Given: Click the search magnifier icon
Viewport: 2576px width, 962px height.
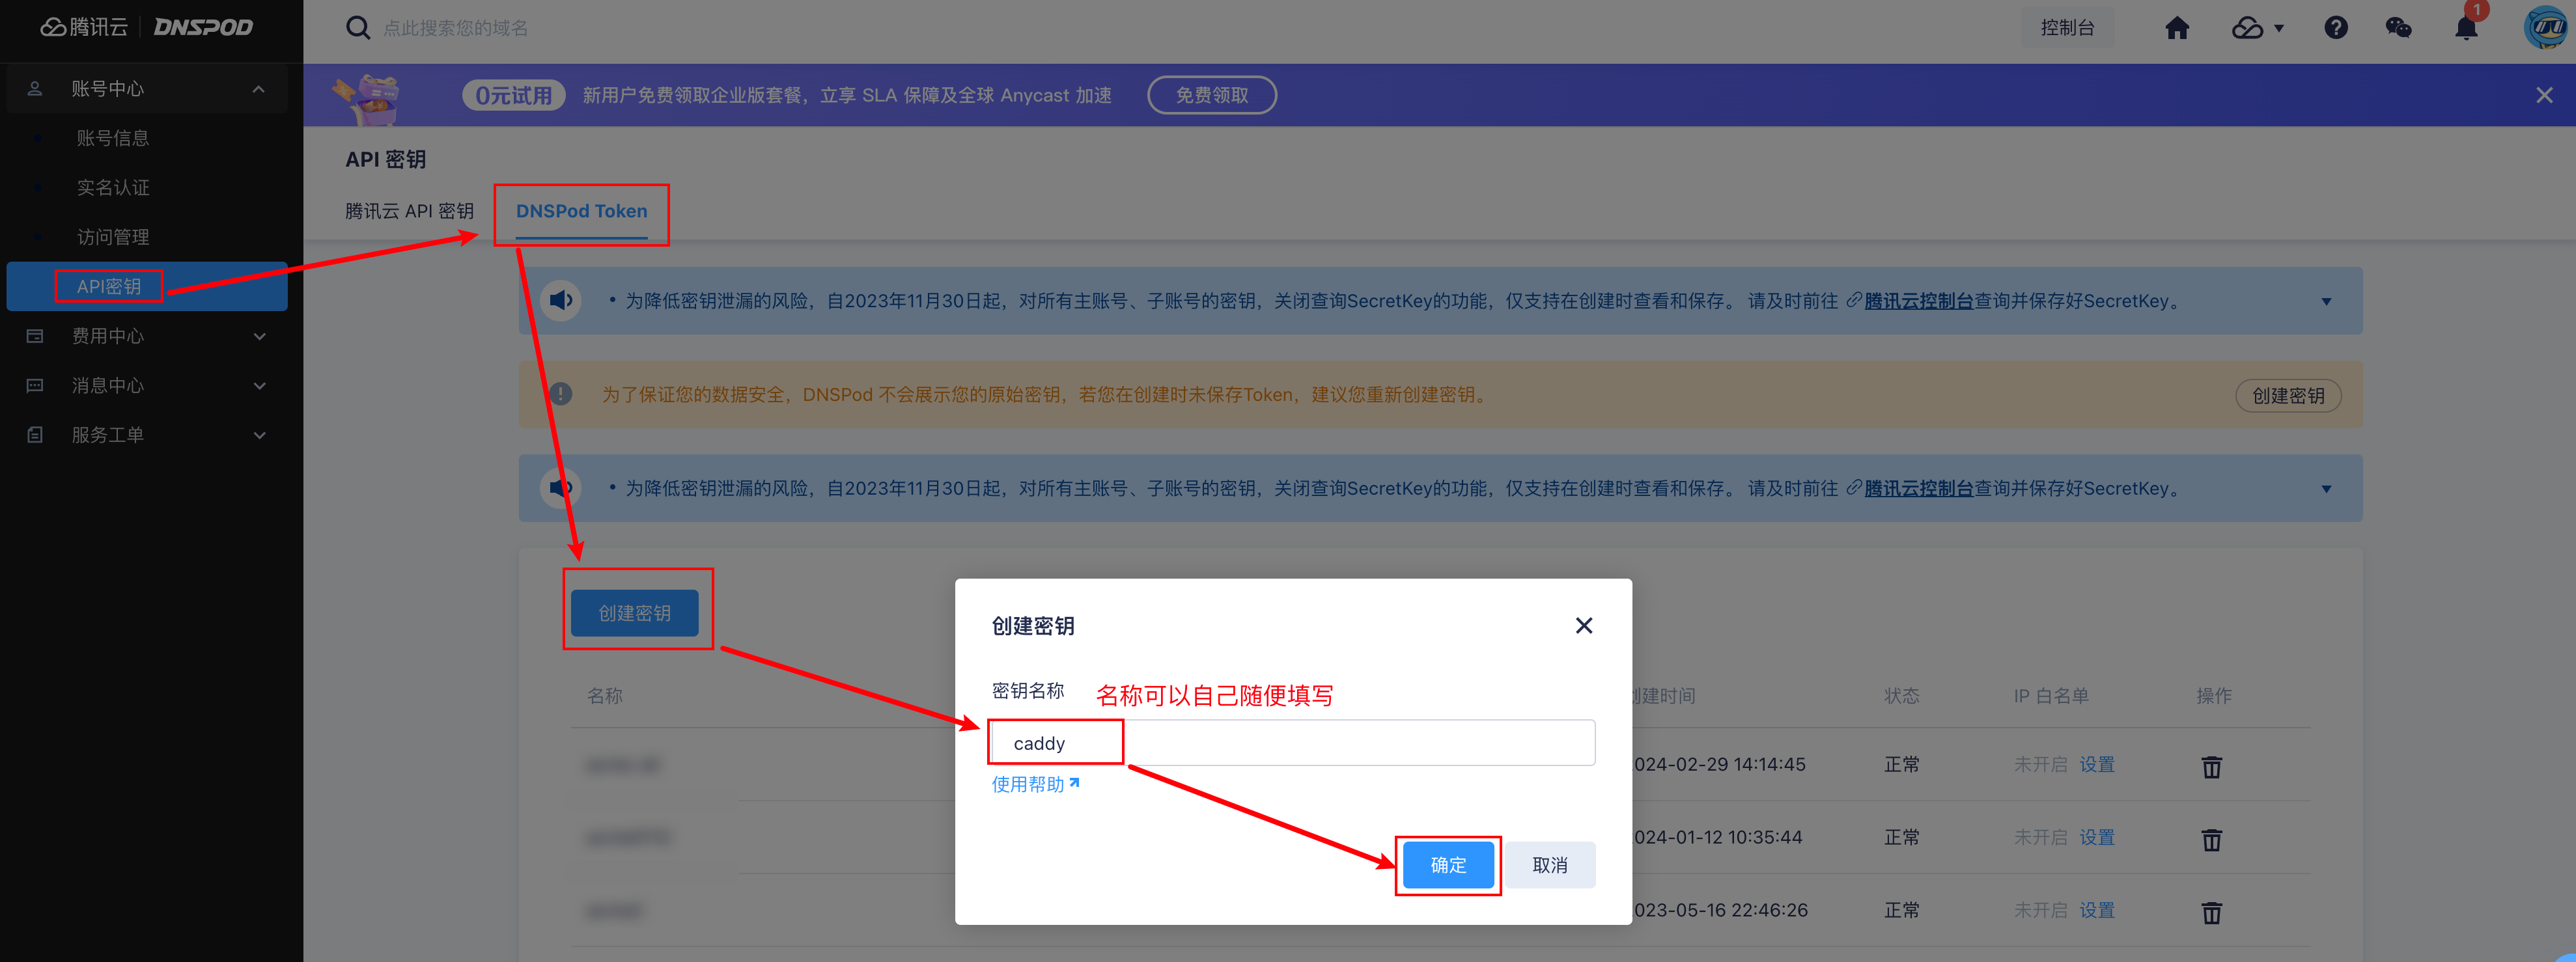Looking at the screenshot, I should pos(358,28).
